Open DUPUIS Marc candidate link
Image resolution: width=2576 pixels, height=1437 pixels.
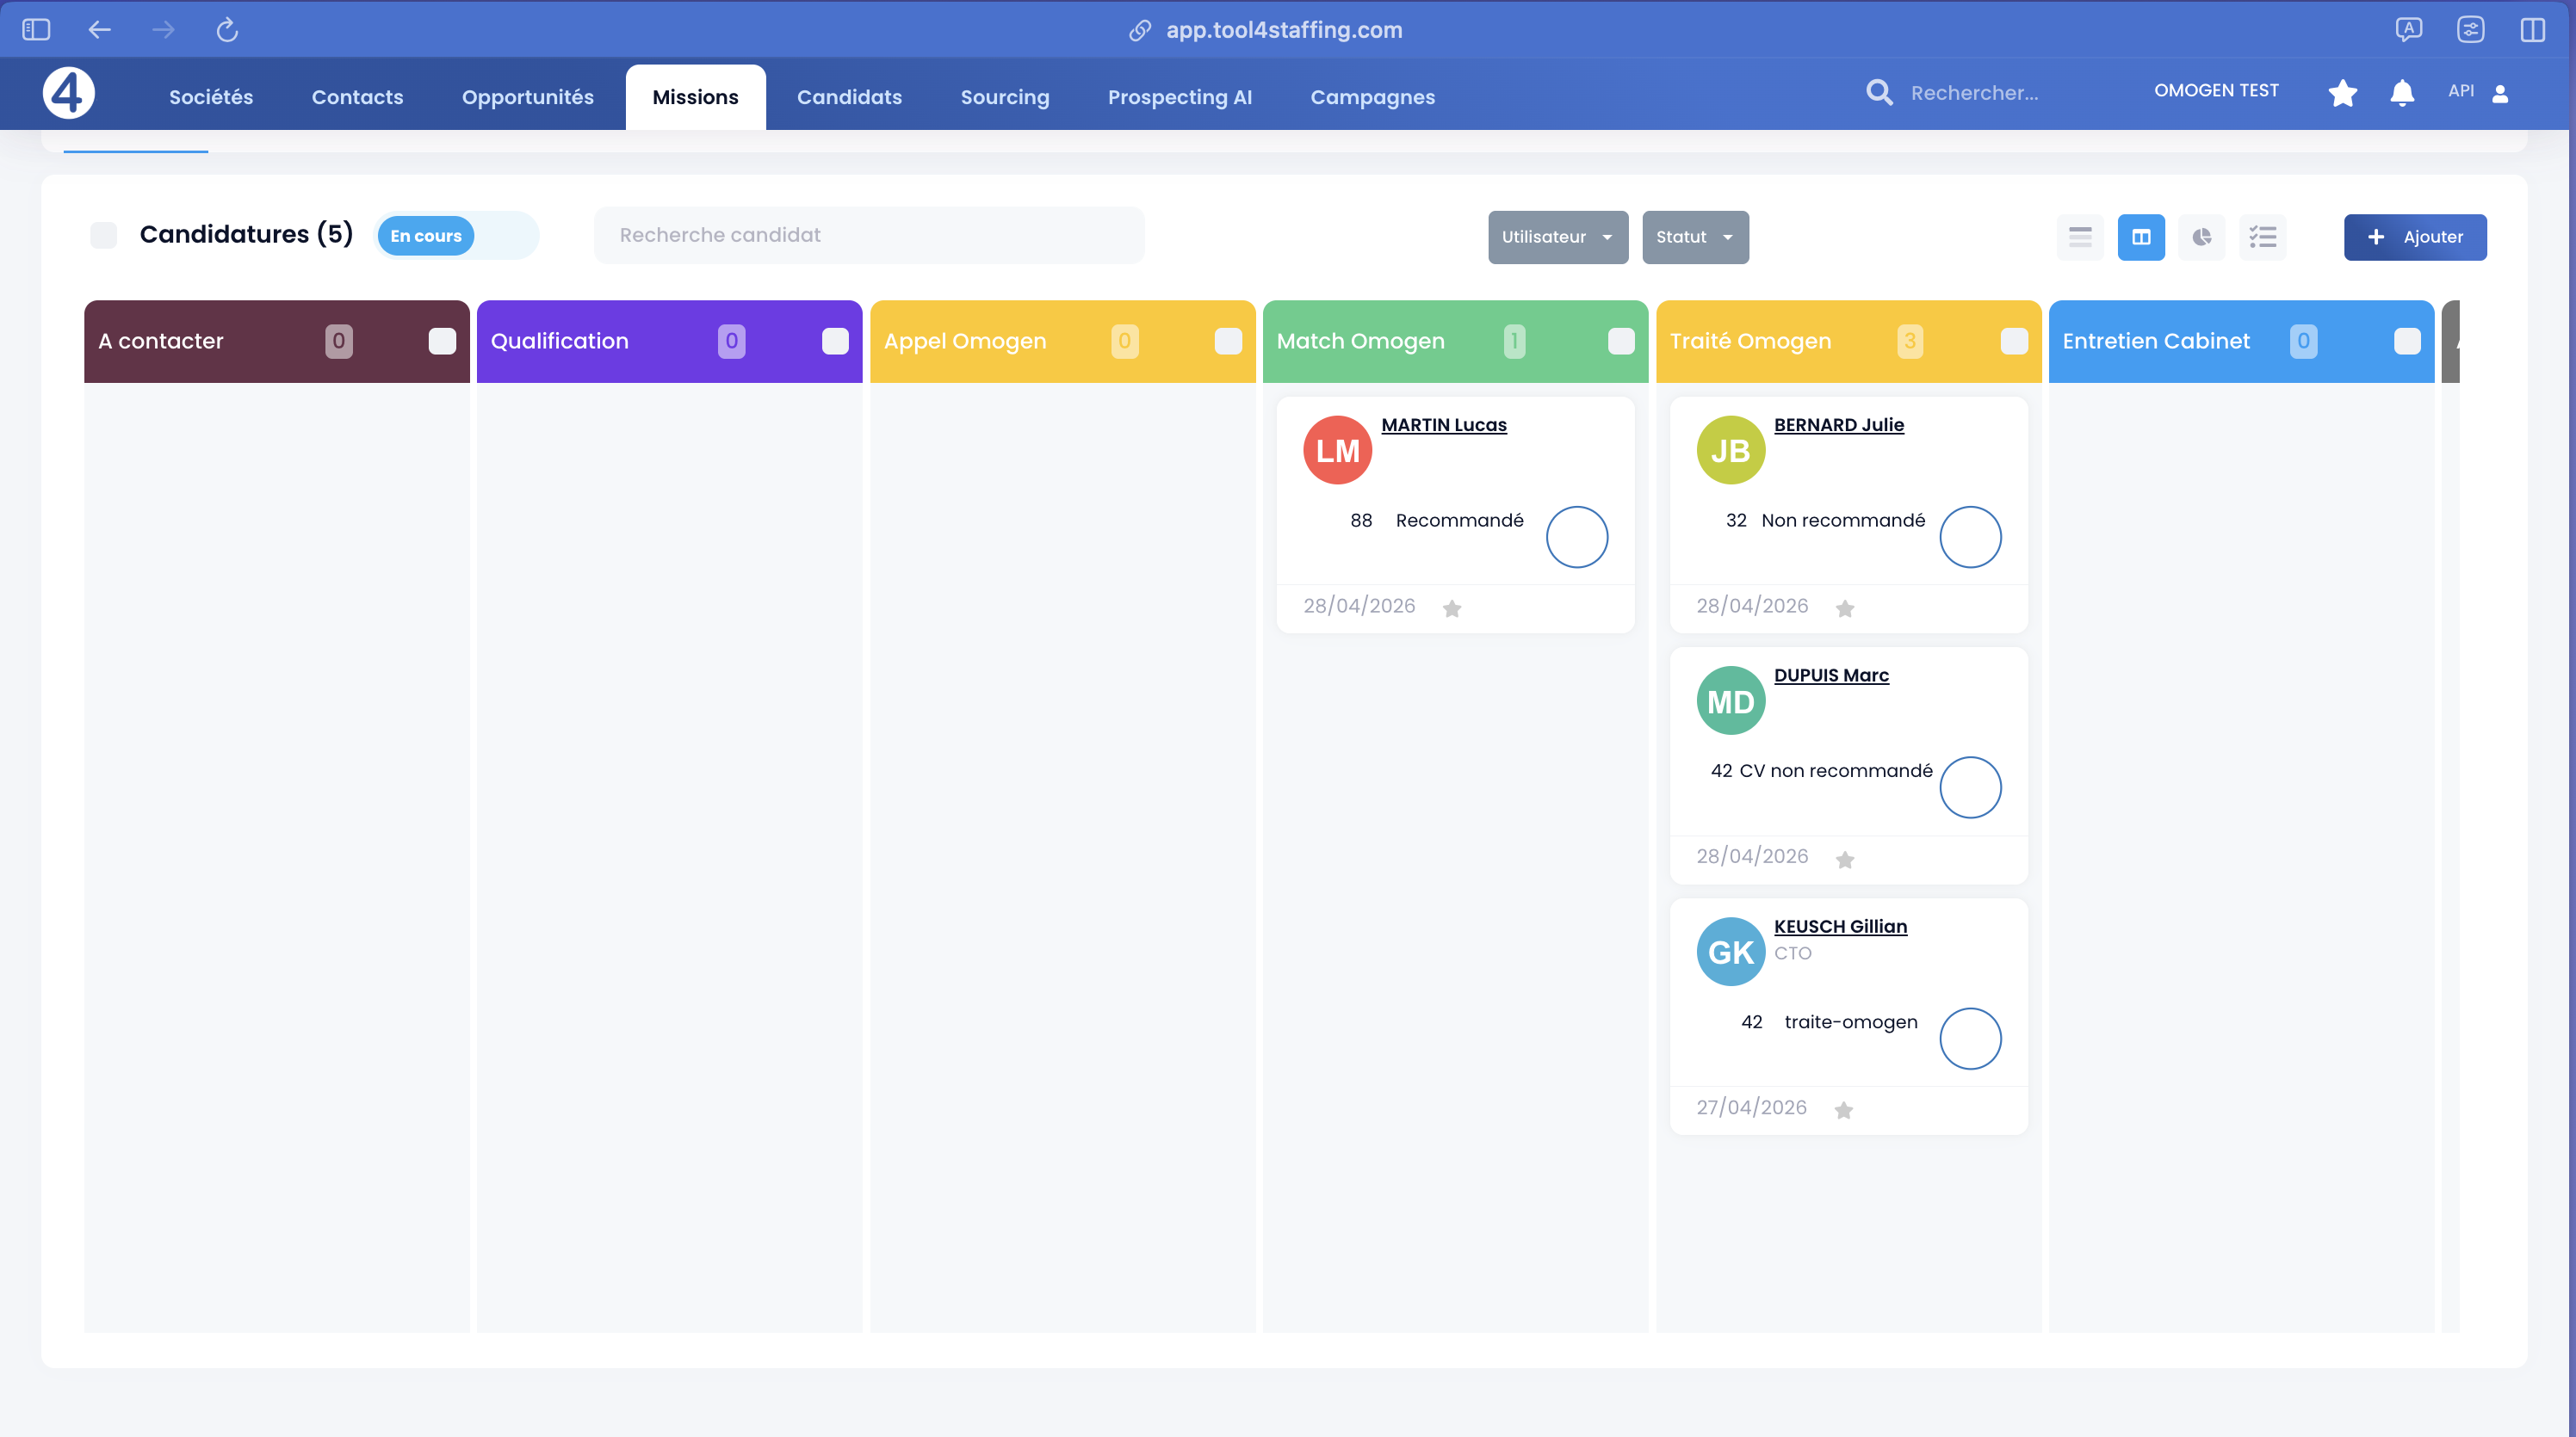point(1831,675)
